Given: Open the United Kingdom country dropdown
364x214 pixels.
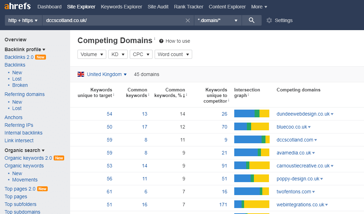Looking at the screenshot, I should click(107, 74).
